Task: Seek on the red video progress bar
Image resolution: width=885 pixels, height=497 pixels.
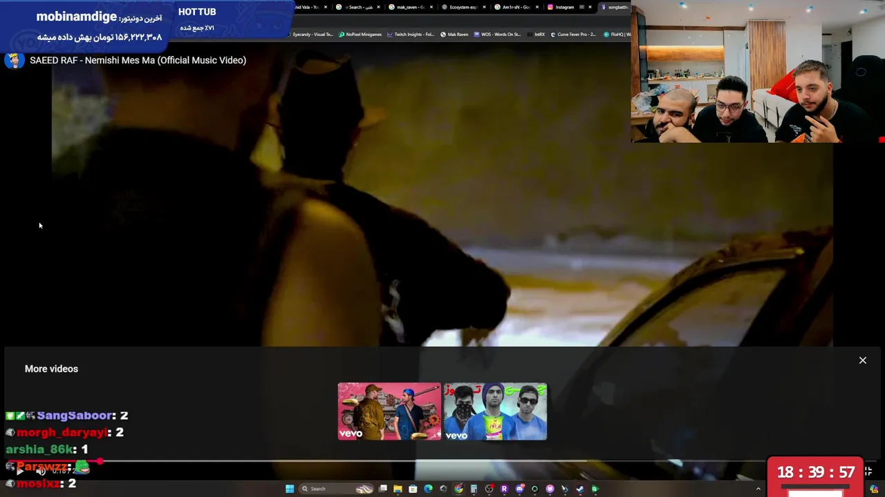Action: point(442,461)
